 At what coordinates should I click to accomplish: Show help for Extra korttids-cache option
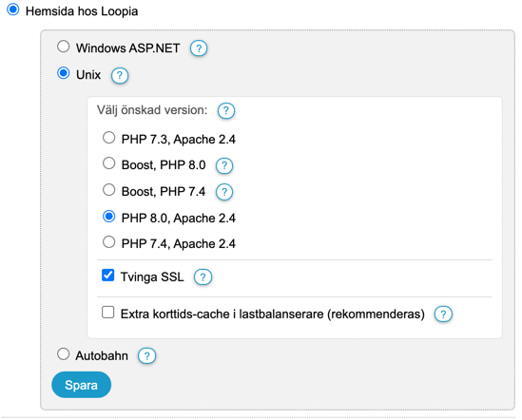point(443,314)
